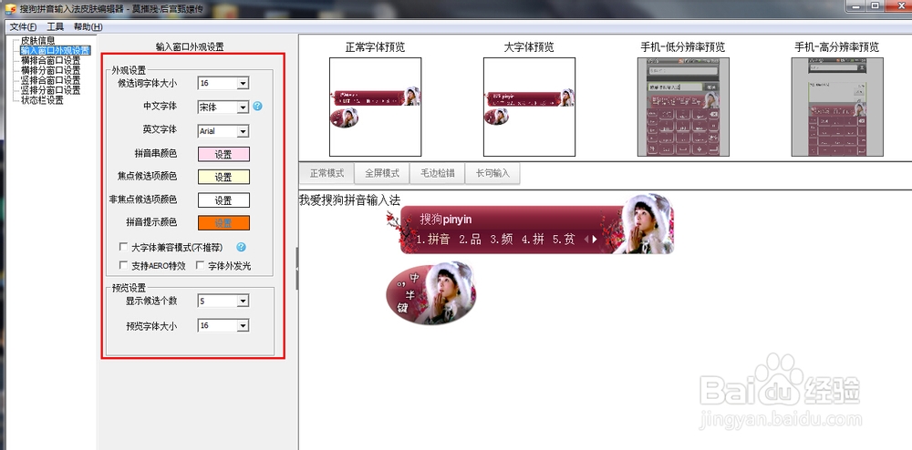The image size is (912, 450).
Task: Click the 搜狗pinyin composition text
Action: 446,220
